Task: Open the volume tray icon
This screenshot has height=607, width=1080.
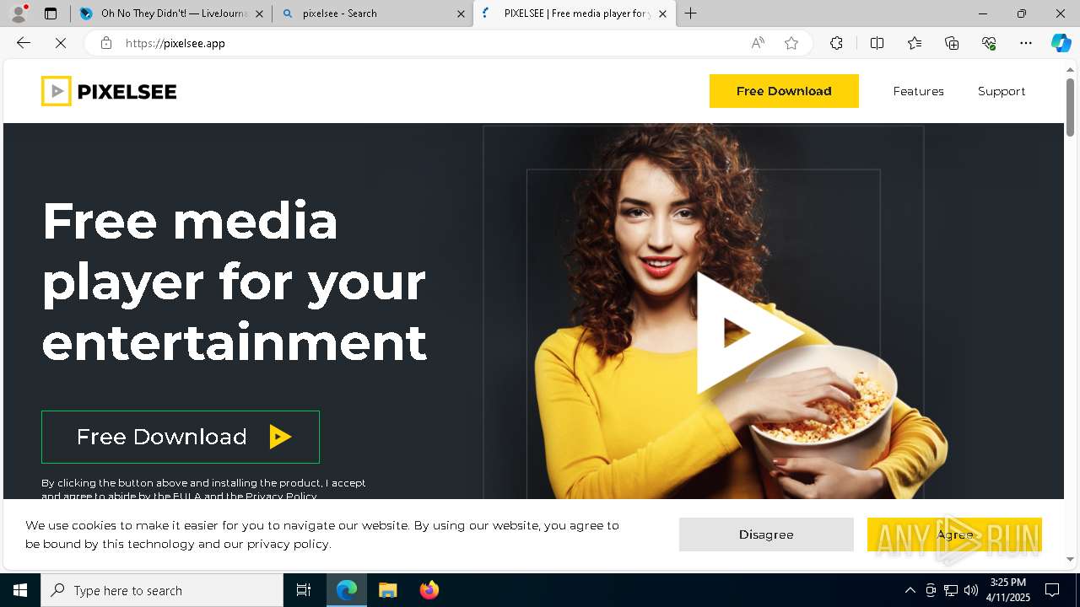Action: tap(971, 590)
